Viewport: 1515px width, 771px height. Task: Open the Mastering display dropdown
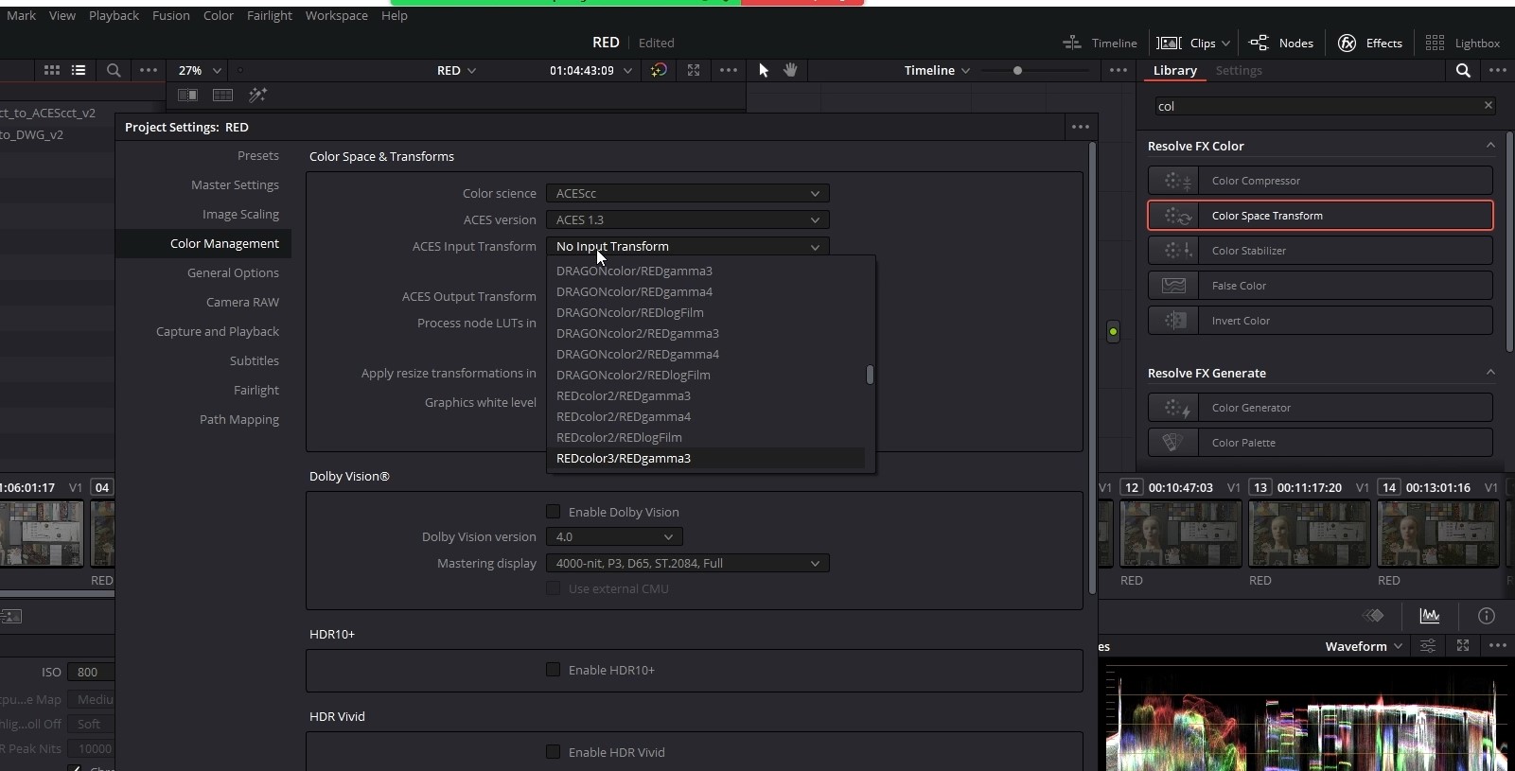[x=687, y=563]
